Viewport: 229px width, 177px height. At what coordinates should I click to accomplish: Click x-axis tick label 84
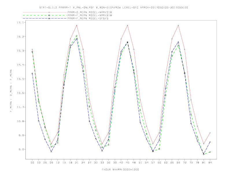(210, 163)
